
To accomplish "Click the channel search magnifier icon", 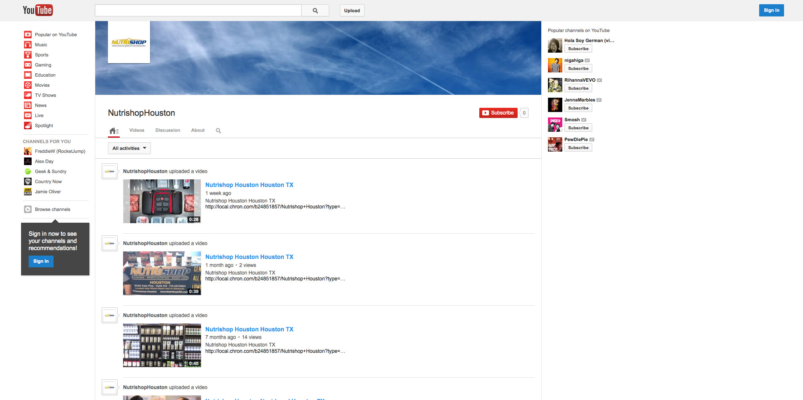I will point(218,131).
